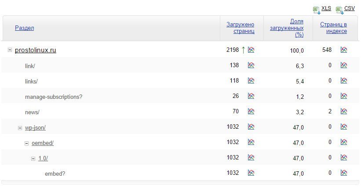Click the 118 loaded pages value

(234, 80)
